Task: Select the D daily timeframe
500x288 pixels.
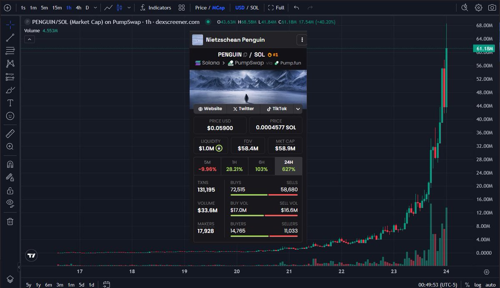Action: [87, 7]
